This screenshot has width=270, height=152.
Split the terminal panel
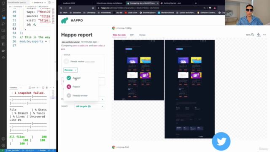(x=43, y=88)
